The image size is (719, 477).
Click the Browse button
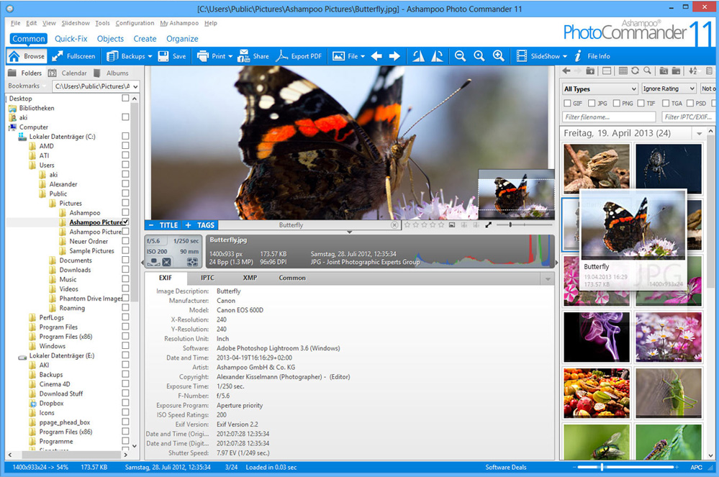pos(27,56)
